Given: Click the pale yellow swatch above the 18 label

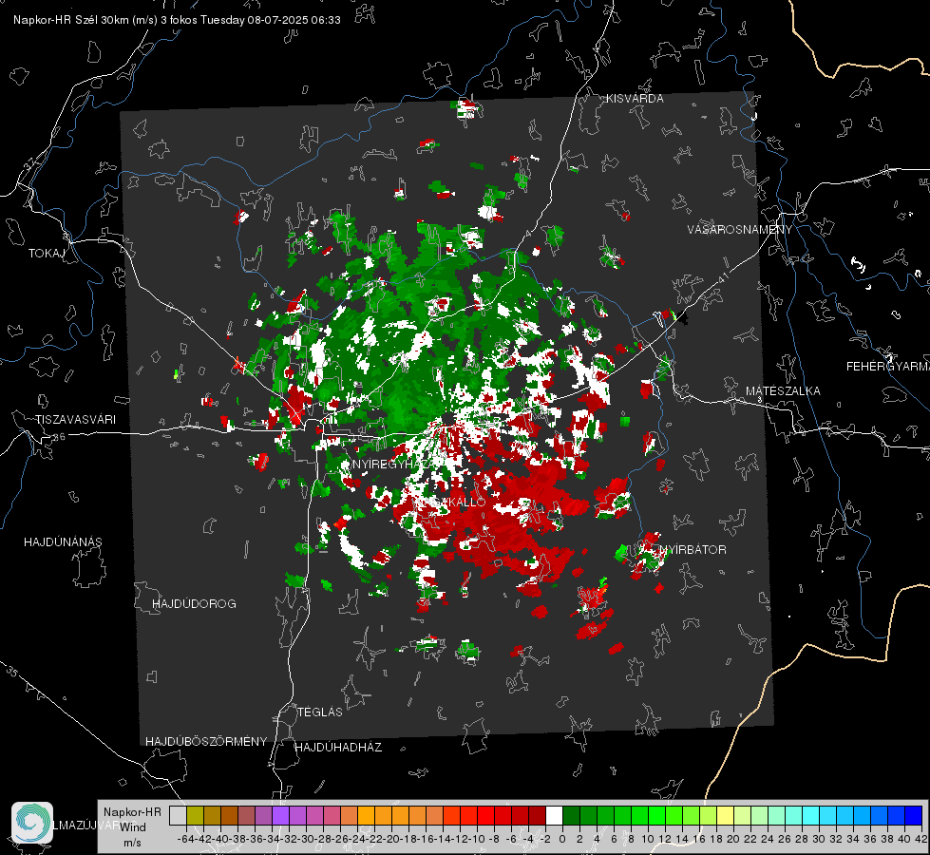Looking at the screenshot, I should [x=725, y=815].
